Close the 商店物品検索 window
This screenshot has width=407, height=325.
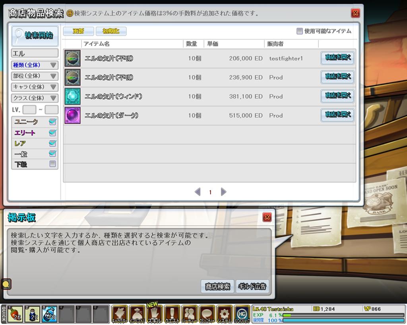[355, 13]
